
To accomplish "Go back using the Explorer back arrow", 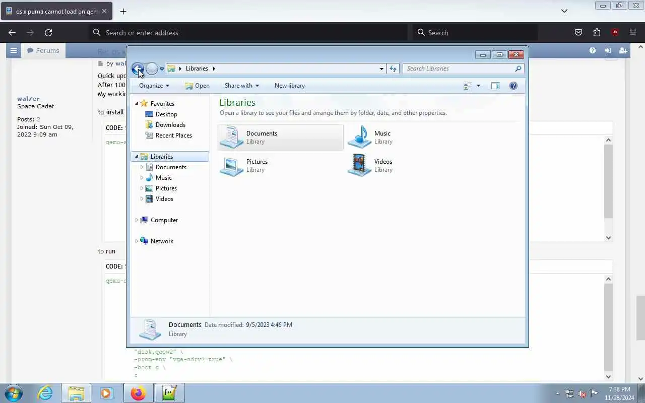I will (x=138, y=69).
